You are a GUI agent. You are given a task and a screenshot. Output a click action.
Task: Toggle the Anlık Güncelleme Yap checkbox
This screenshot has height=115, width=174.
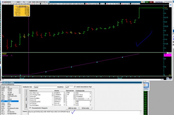[75, 87]
